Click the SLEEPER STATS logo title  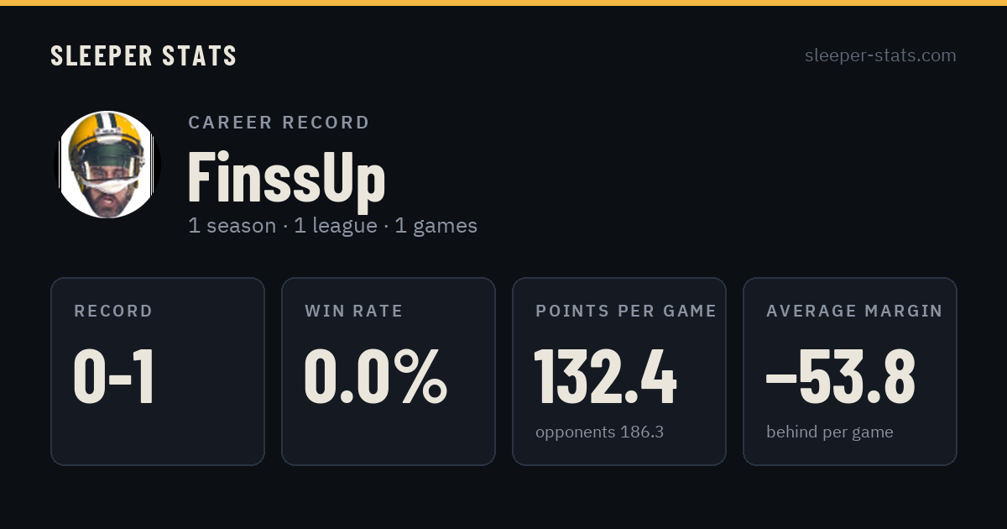point(143,55)
